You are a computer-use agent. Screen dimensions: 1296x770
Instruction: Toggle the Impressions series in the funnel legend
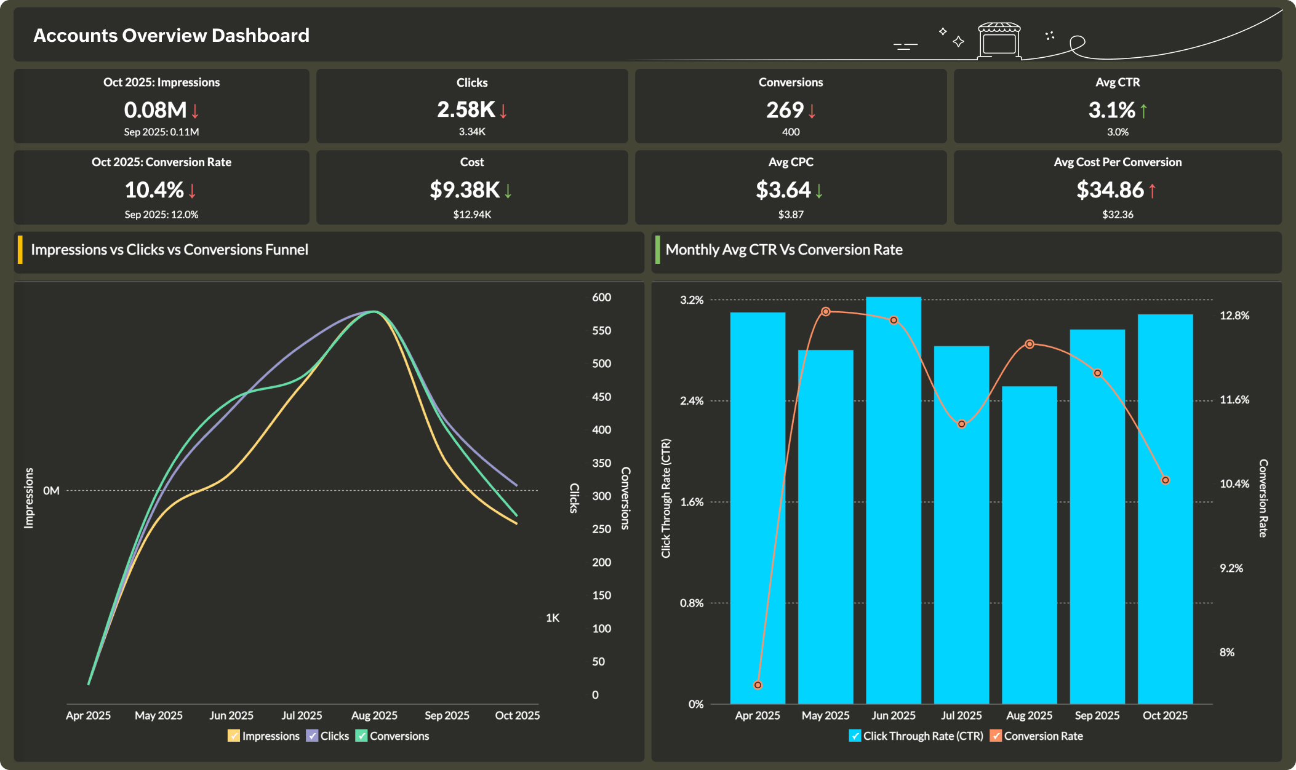(263, 736)
